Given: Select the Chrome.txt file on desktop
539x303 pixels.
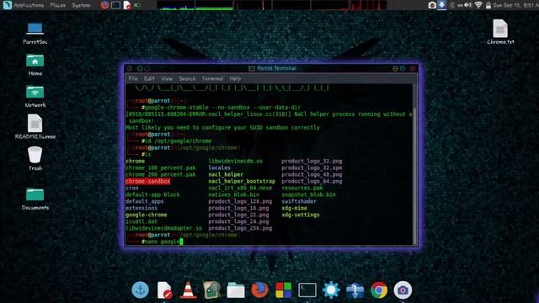Looking at the screenshot, I should point(500,32).
